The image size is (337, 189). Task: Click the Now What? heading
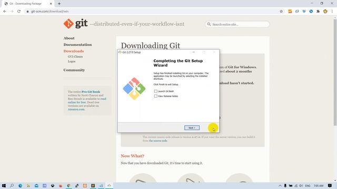click(x=132, y=156)
